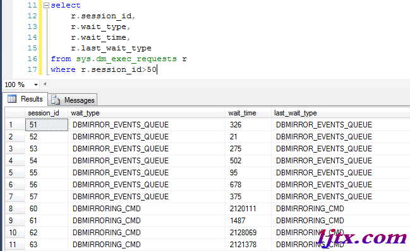Select the last_wait_type column header
The height and width of the screenshot is (251, 410).
(x=341, y=113)
